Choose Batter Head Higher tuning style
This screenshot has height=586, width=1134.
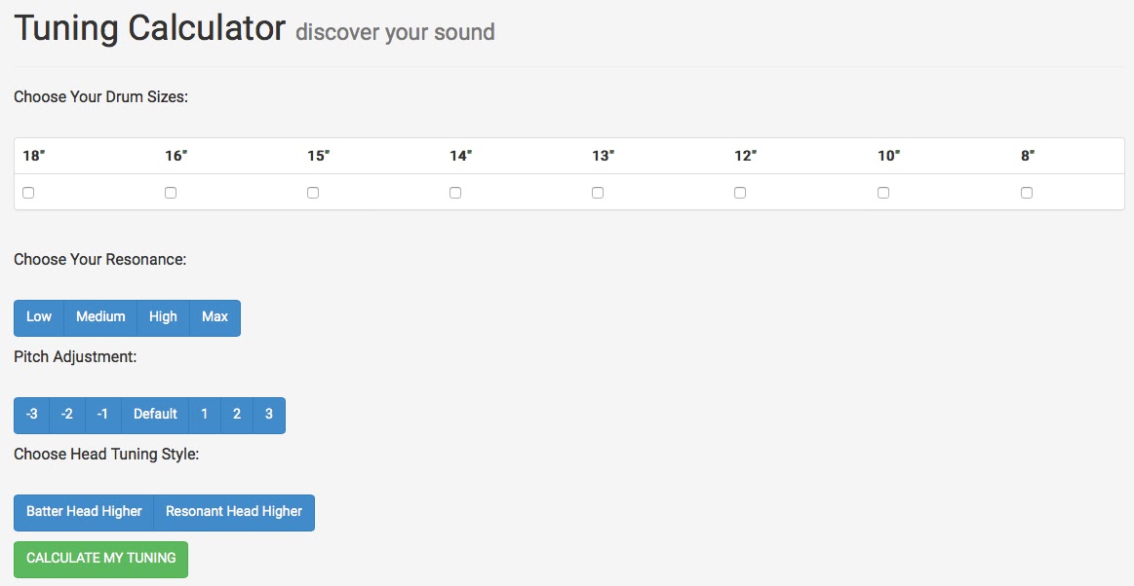(85, 512)
